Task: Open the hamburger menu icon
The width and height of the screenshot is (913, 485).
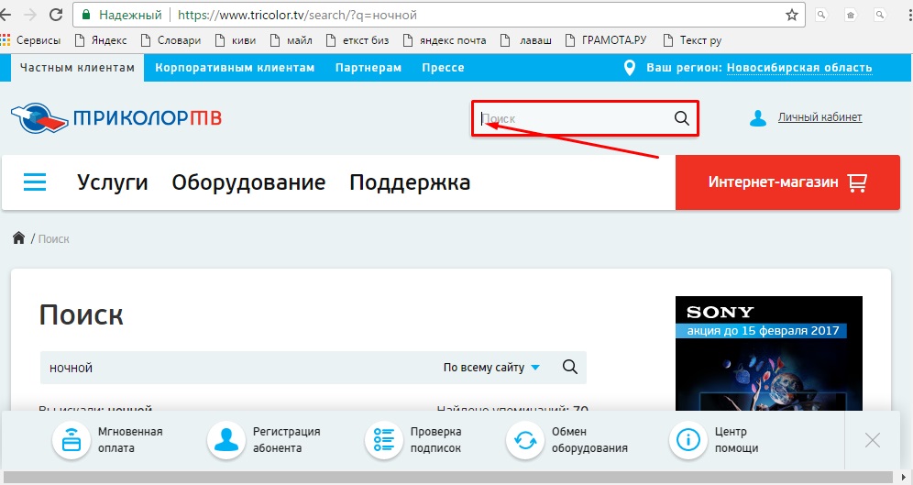Action: [x=35, y=182]
